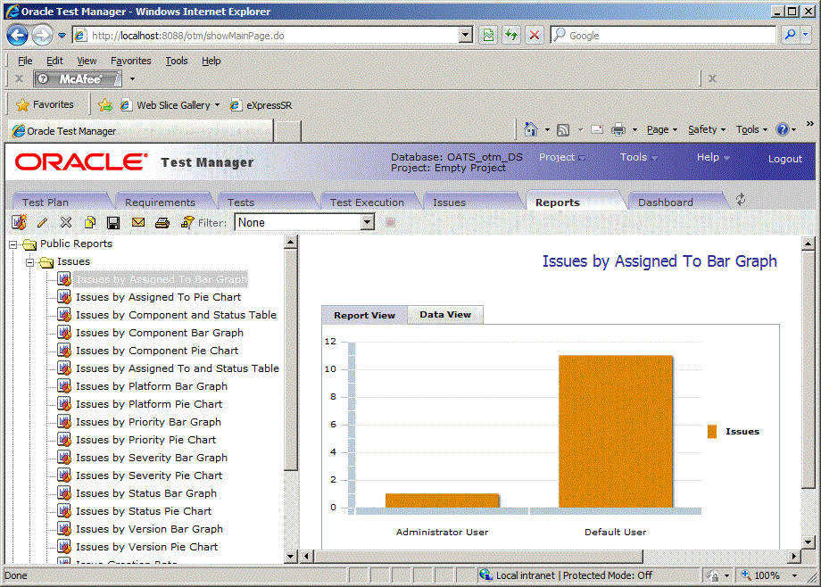Click the short orange Administrator User bar
The image size is (821, 587).
coord(443,500)
